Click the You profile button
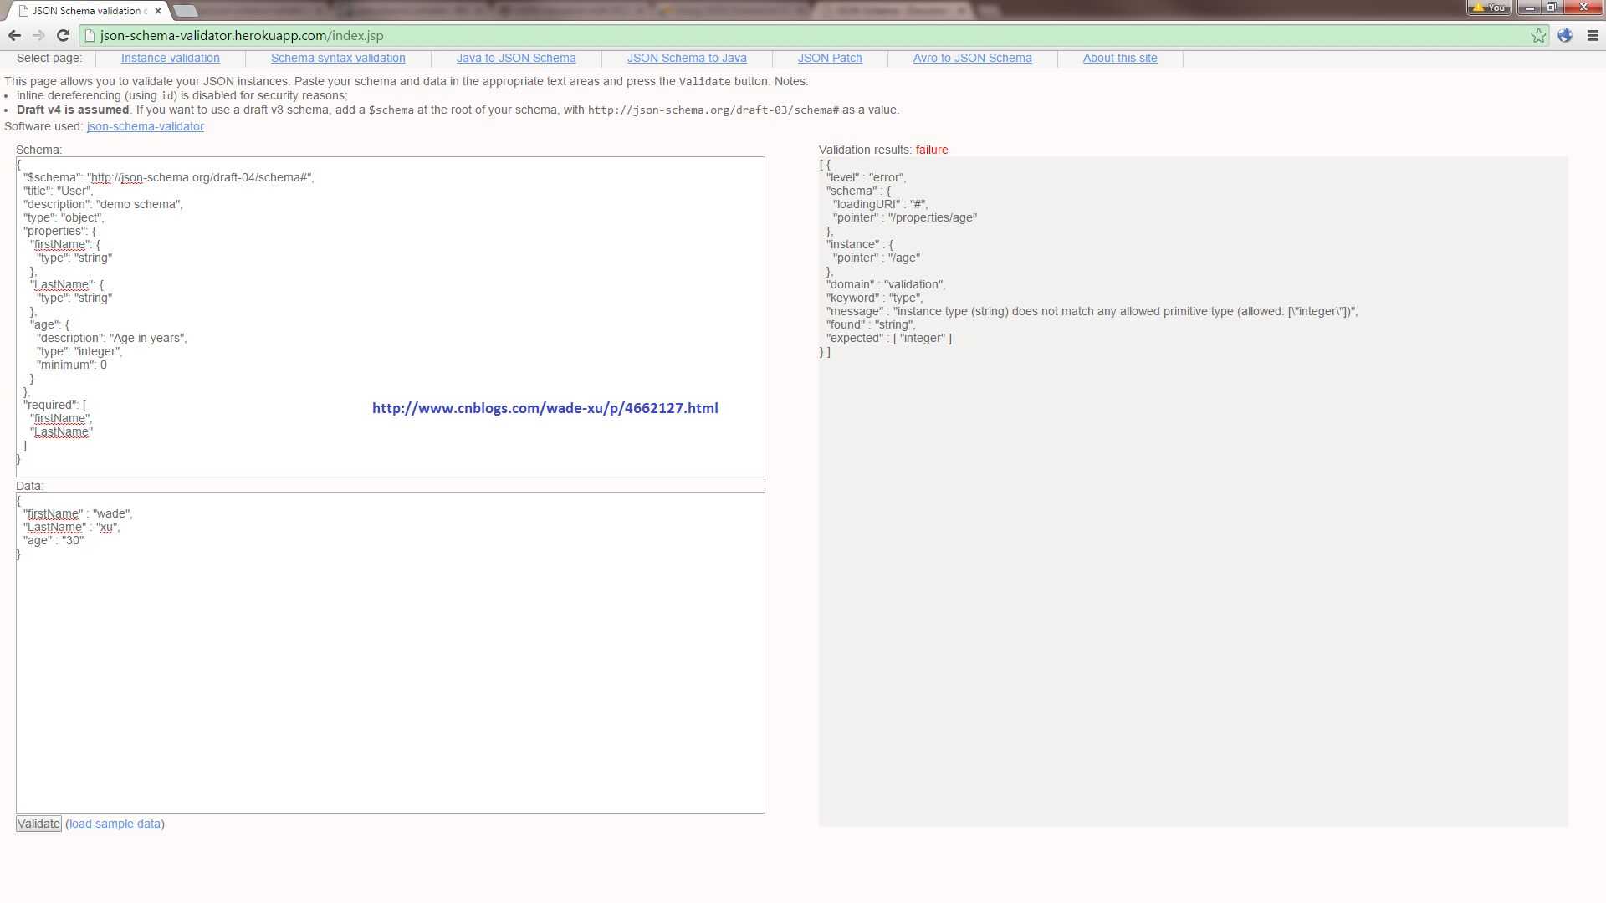 [x=1489, y=8]
